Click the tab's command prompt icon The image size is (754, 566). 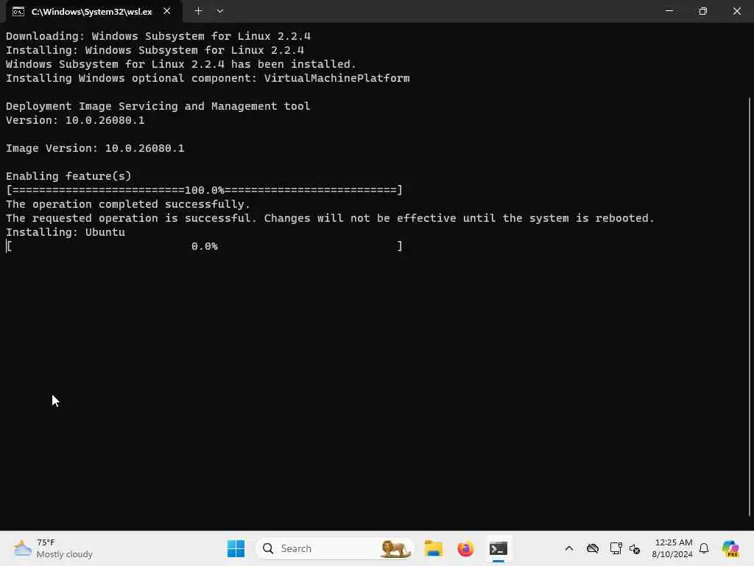[18, 12]
